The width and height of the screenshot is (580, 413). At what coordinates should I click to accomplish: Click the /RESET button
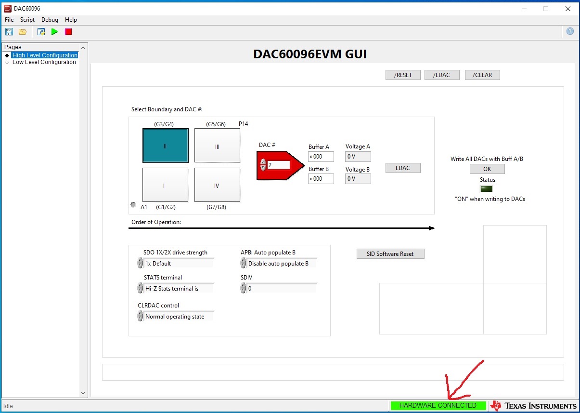pos(403,75)
